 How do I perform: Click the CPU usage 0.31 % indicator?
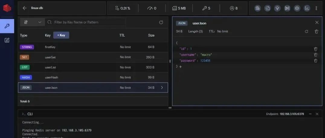[x=123, y=8]
